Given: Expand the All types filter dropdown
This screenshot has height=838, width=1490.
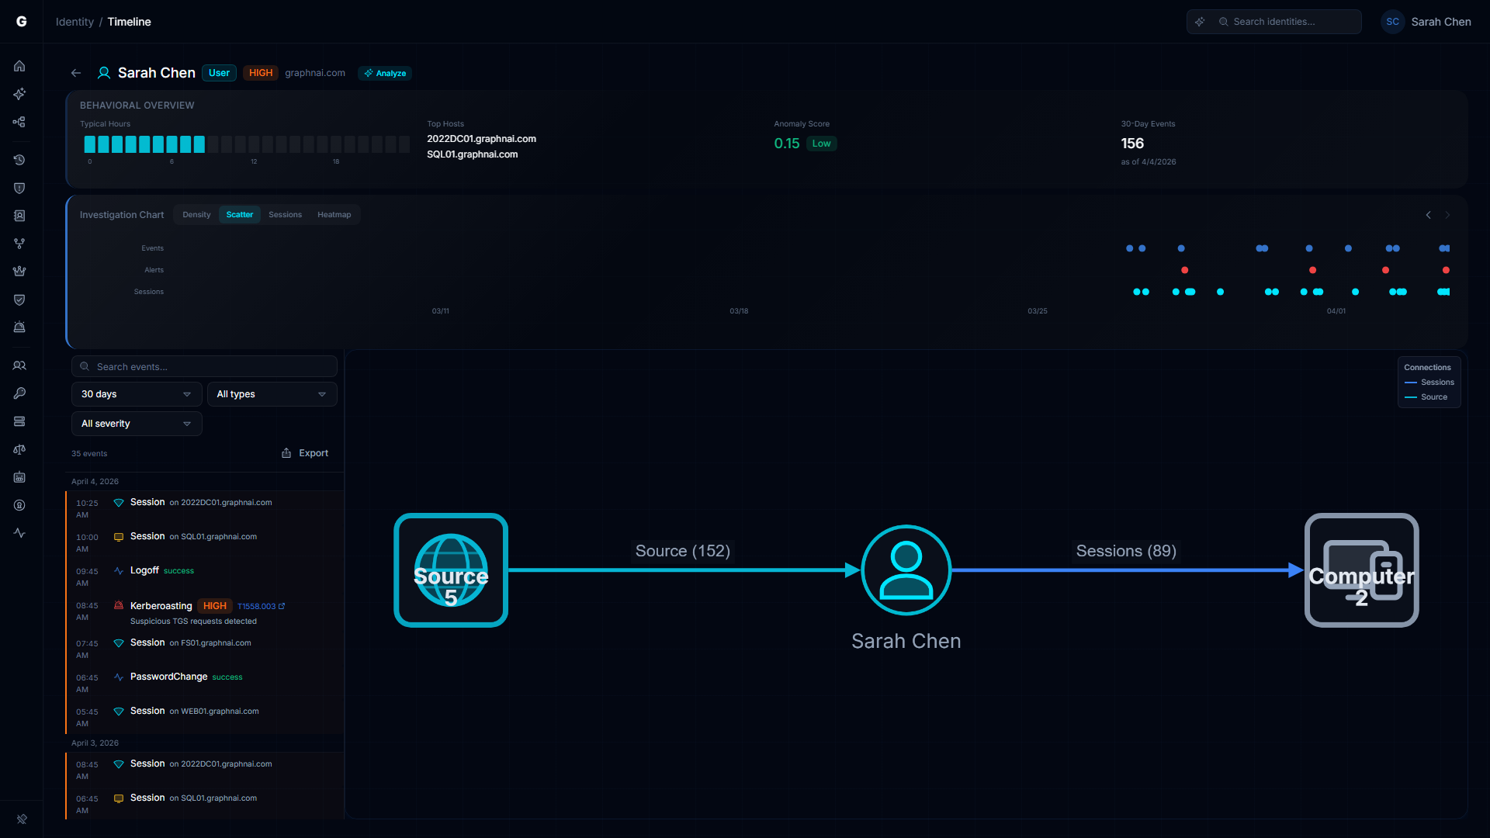Looking at the screenshot, I should pyautogui.click(x=272, y=394).
